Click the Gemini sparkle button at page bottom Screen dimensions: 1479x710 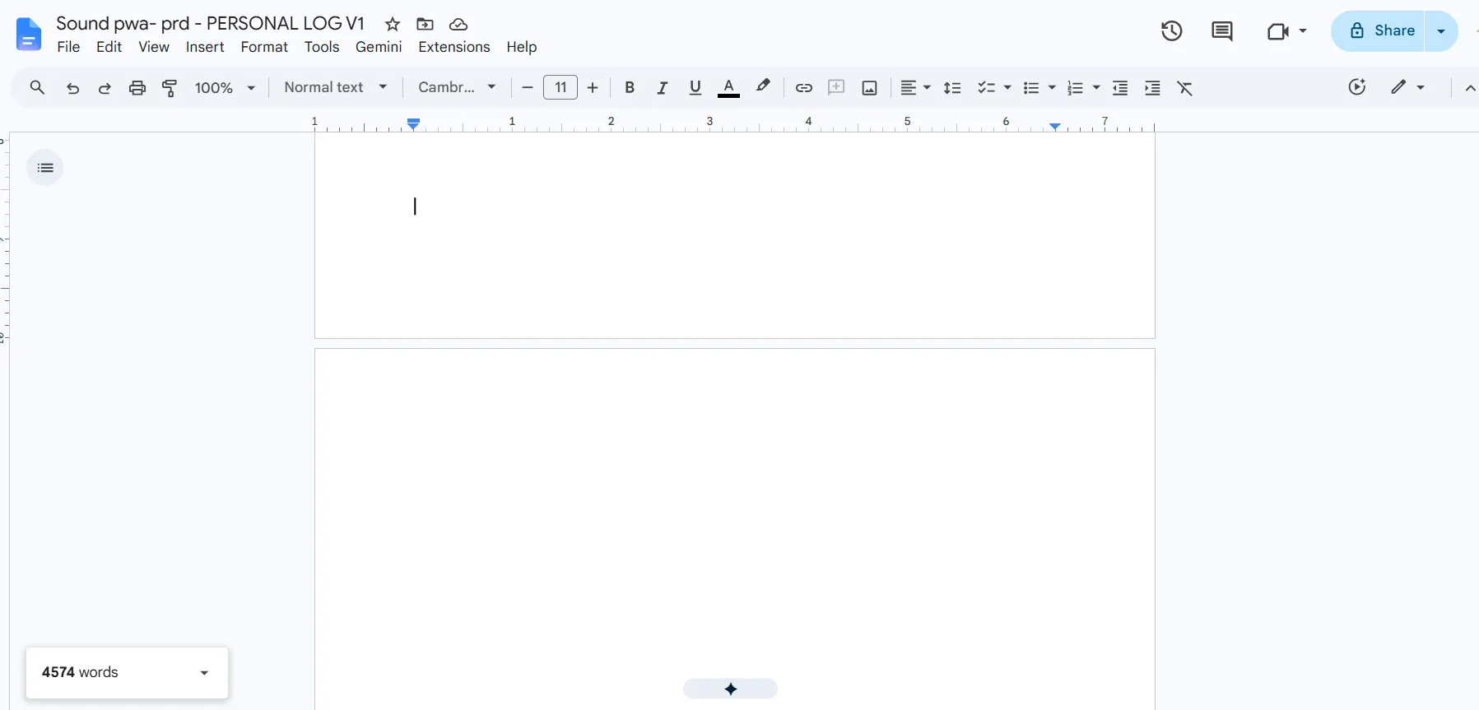730,689
